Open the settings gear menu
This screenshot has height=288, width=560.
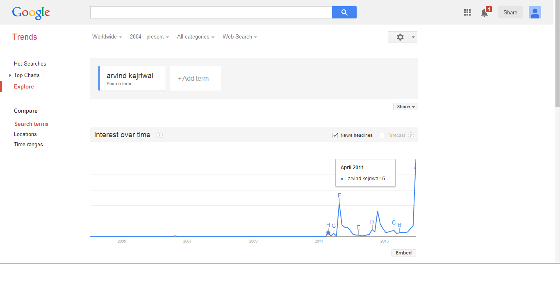403,37
